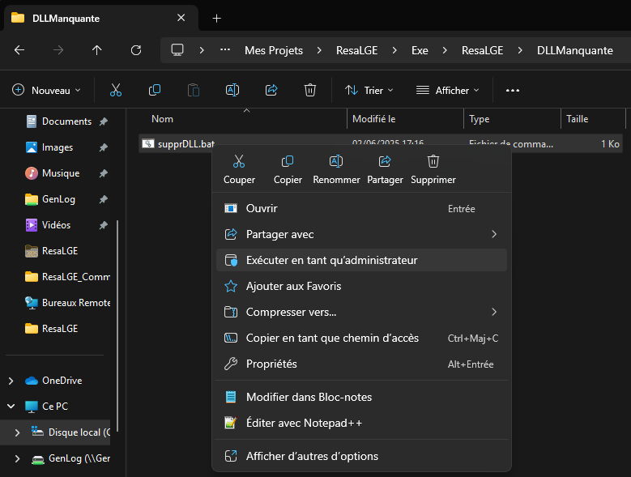631x477 pixels.
Task: Select the supprDLL.bat file name
Action: tap(186, 143)
